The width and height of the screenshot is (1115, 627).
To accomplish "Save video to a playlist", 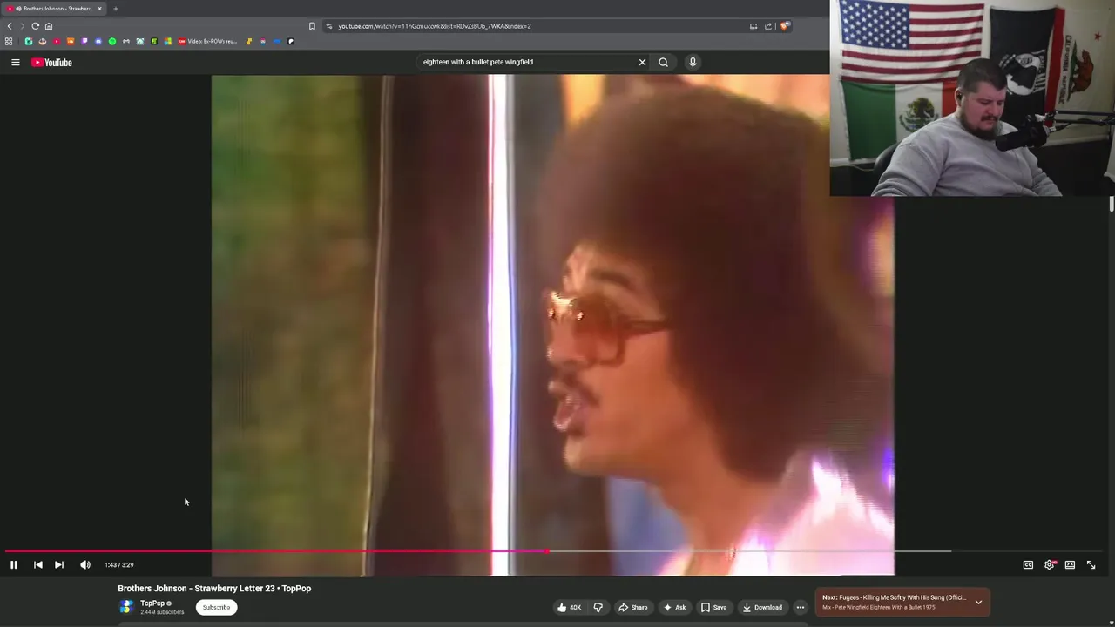I will coord(714,608).
